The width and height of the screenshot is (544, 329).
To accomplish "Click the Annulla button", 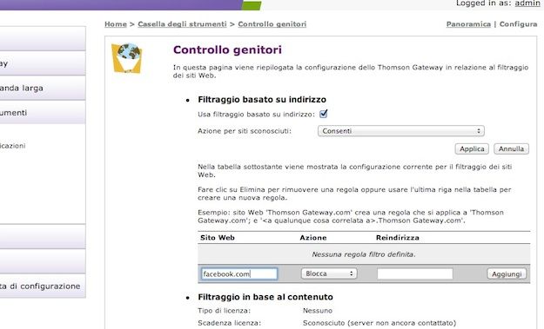I will click(512, 148).
